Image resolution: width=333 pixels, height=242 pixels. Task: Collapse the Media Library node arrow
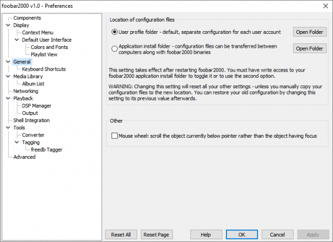(8, 77)
